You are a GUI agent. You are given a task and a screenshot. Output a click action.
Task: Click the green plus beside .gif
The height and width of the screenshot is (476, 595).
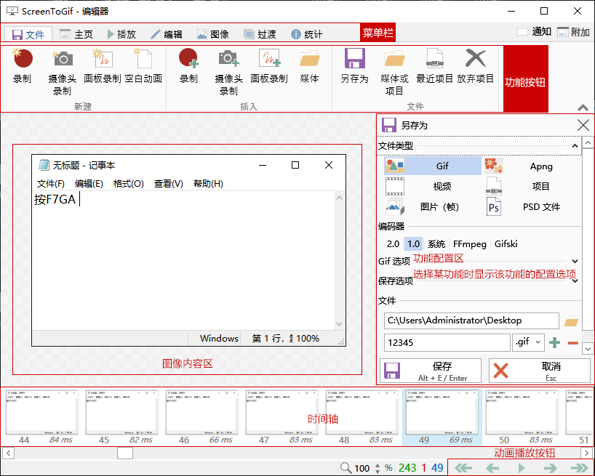[x=554, y=342]
